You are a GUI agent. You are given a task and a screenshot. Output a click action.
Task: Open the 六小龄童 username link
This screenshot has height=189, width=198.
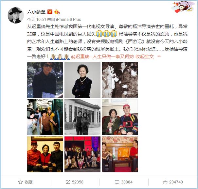point(36,12)
